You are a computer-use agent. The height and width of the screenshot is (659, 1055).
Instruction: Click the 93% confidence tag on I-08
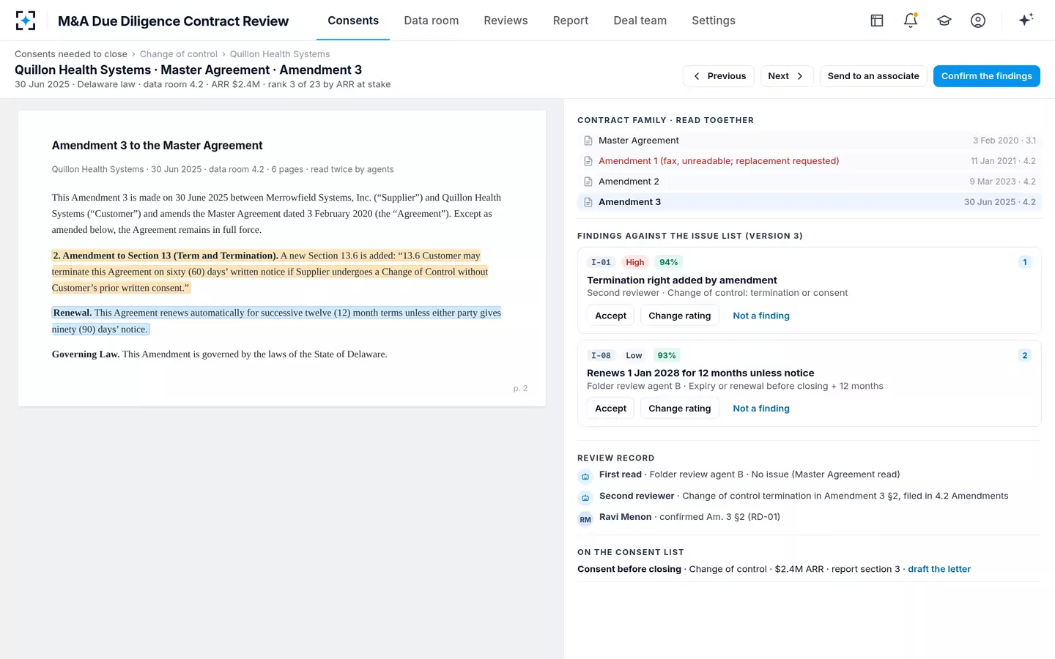click(x=667, y=355)
